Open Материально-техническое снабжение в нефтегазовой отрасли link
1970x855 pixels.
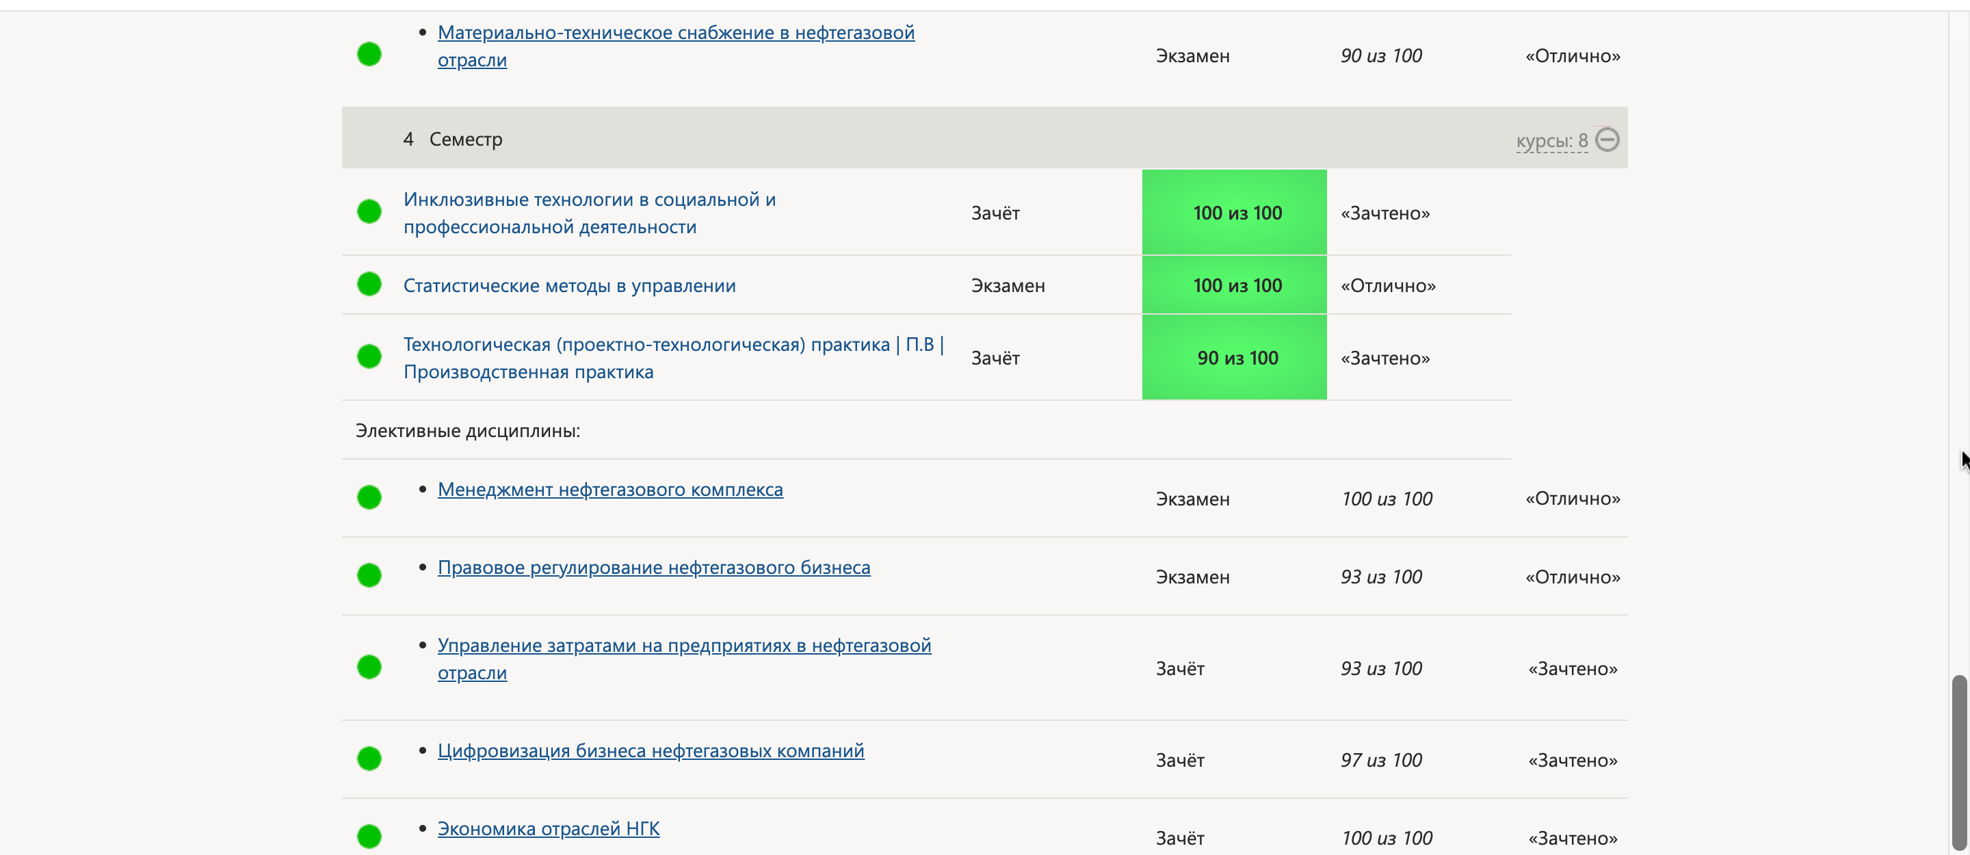point(675,33)
